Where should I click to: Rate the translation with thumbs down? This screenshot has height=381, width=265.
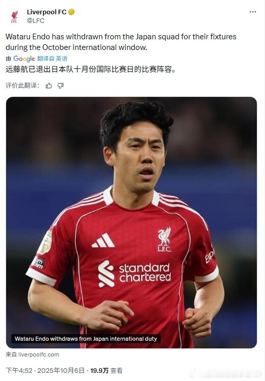click(61, 86)
